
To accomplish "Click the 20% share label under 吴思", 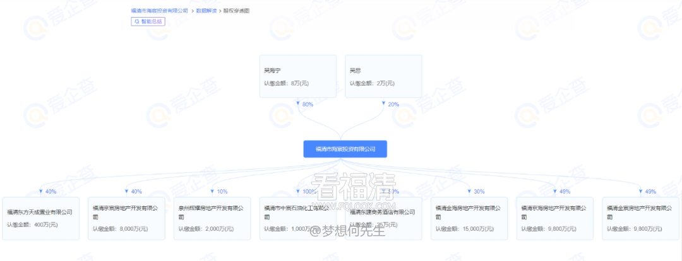I will [393, 104].
